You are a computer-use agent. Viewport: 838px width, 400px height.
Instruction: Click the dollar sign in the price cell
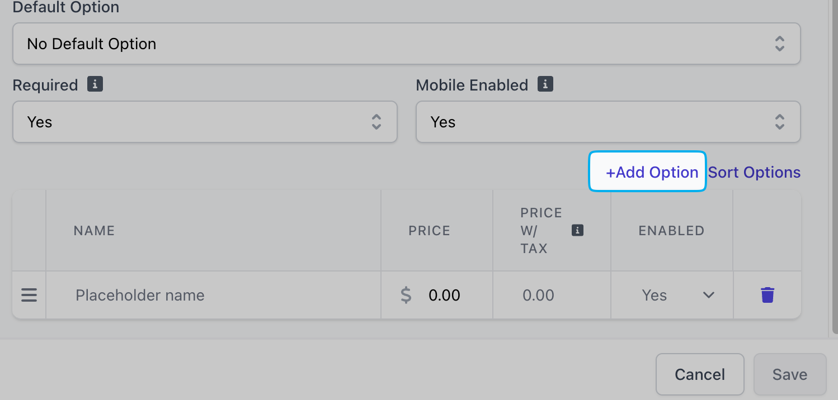point(406,295)
